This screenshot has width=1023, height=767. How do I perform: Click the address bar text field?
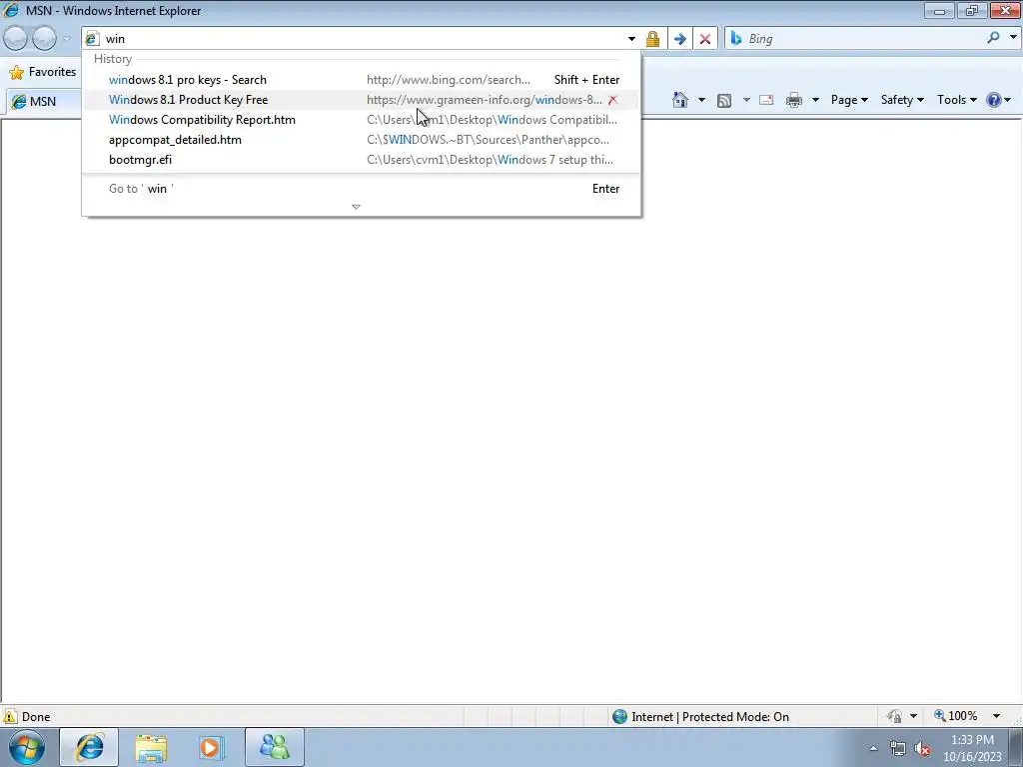[x=362, y=39]
